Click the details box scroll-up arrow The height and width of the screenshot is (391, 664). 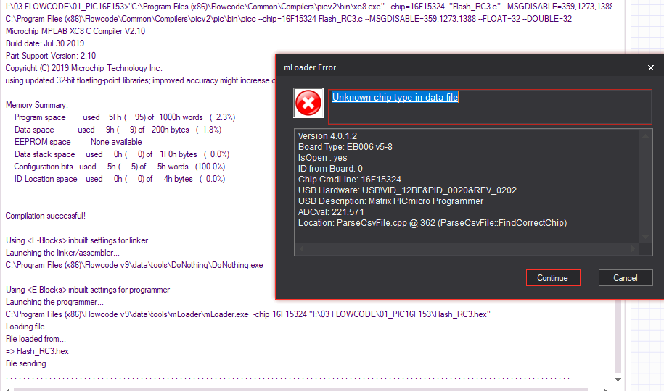point(645,136)
